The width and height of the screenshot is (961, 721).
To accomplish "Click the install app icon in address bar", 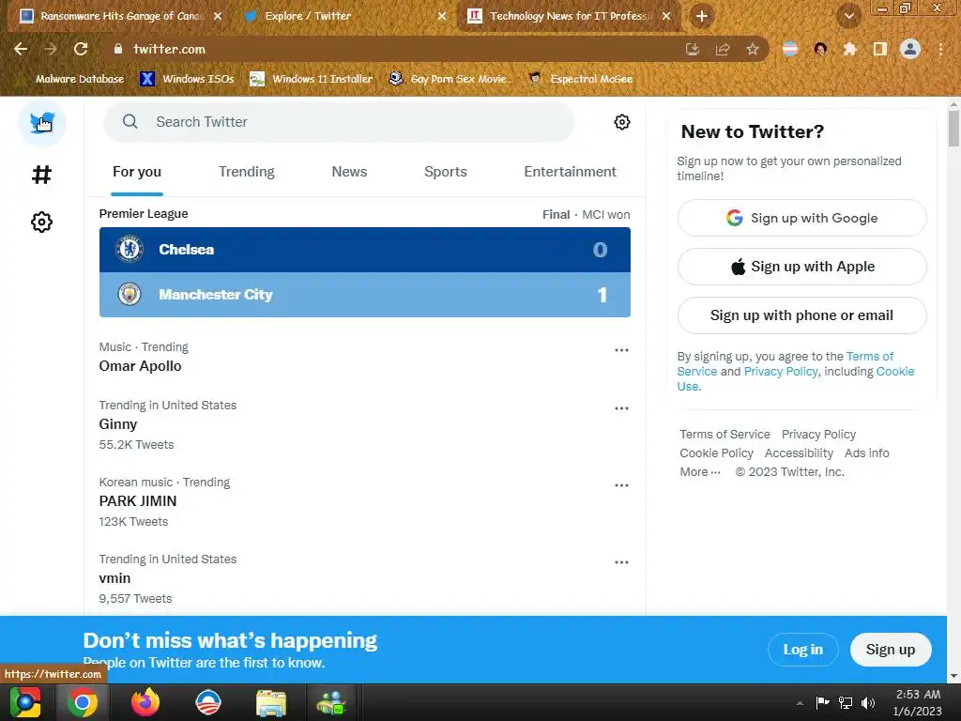I will tap(693, 49).
